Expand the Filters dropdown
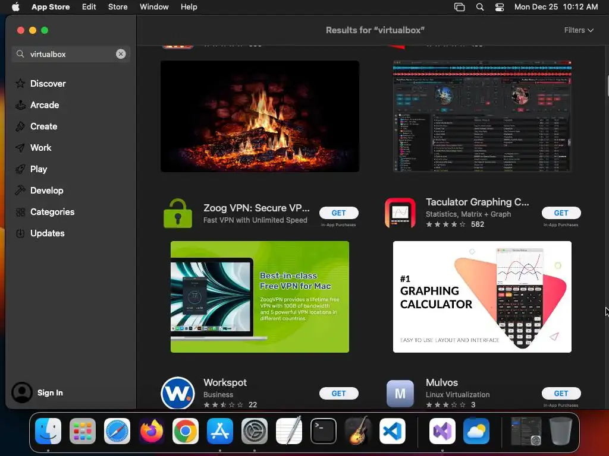Screen dimensions: 609x456 pos(579,30)
